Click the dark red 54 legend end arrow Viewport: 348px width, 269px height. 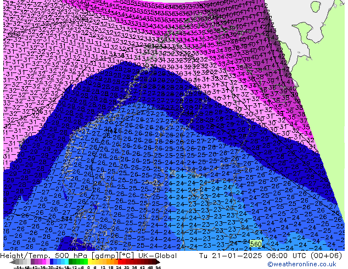[x=158, y=262]
